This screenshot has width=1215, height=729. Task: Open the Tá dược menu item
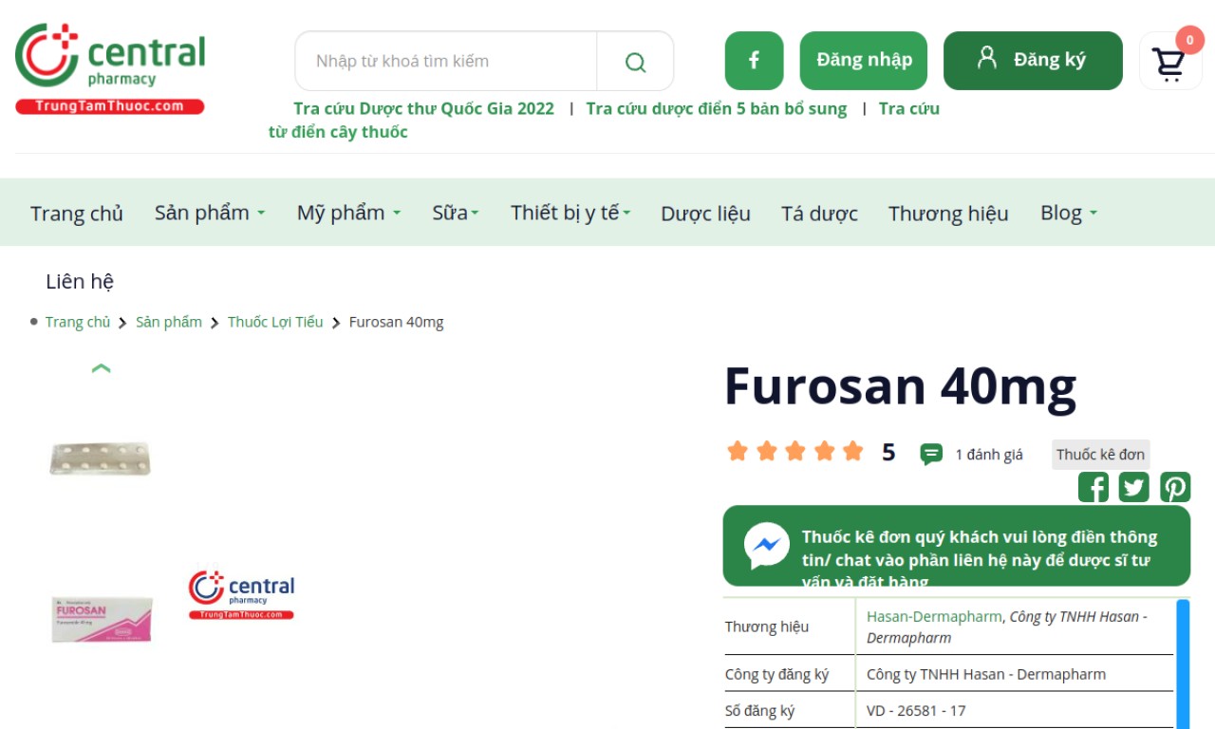(x=819, y=214)
